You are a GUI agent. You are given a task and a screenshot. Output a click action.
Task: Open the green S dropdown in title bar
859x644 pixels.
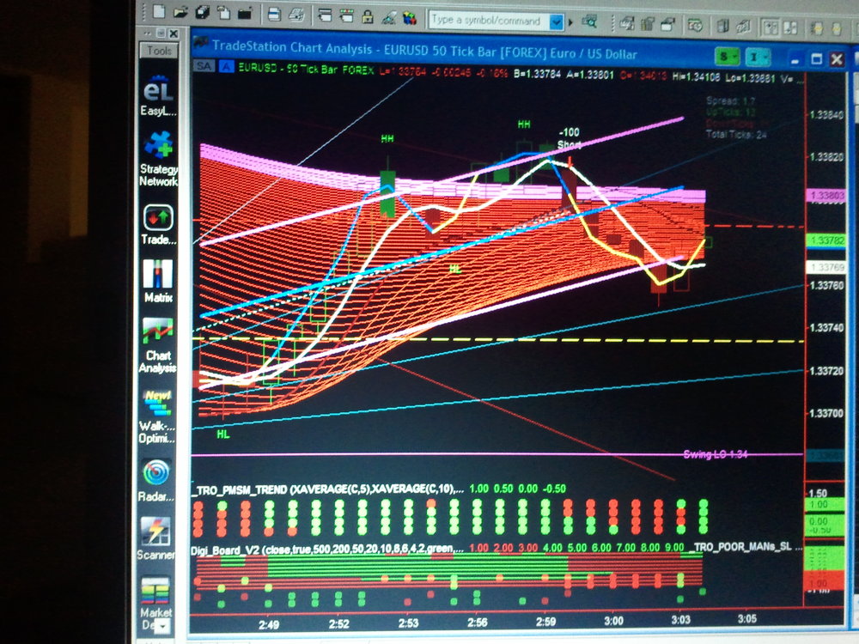(x=727, y=56)
